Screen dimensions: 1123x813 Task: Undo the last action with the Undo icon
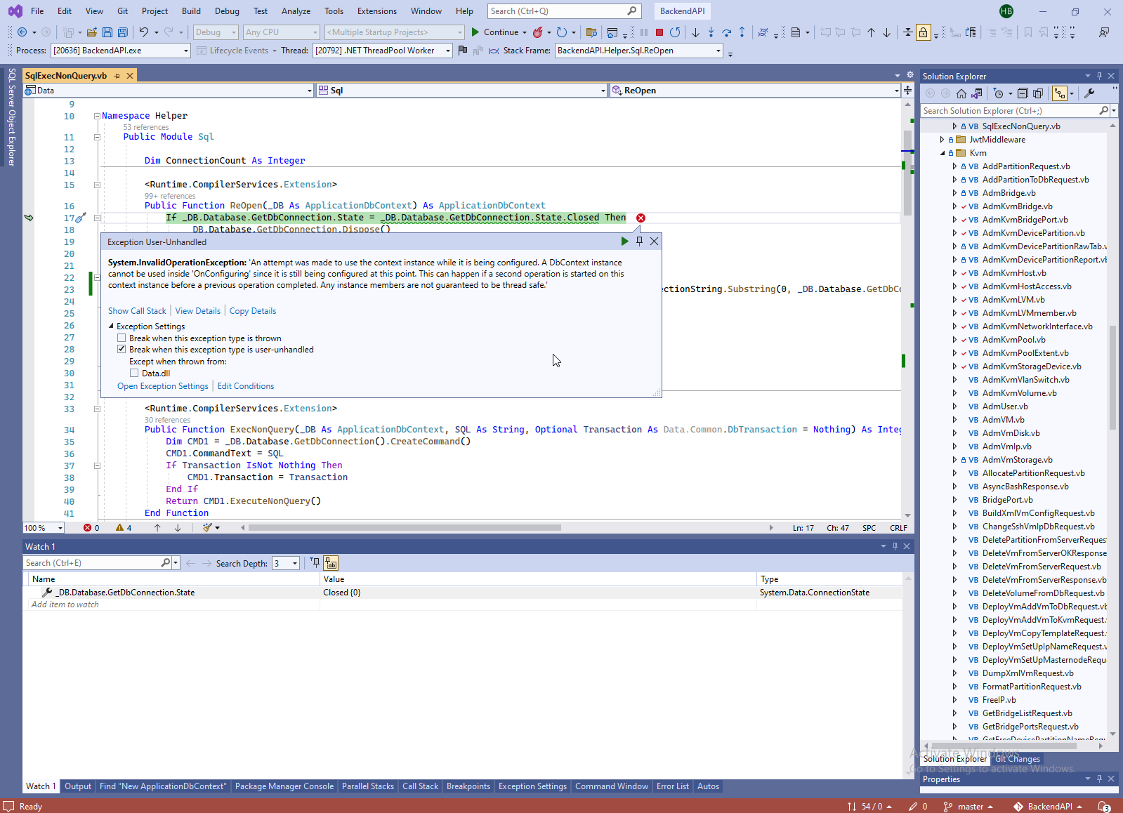click(x=143, y=32)
